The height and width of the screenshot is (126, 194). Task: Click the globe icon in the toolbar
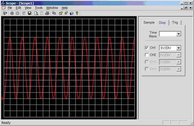tap(71, 13)
